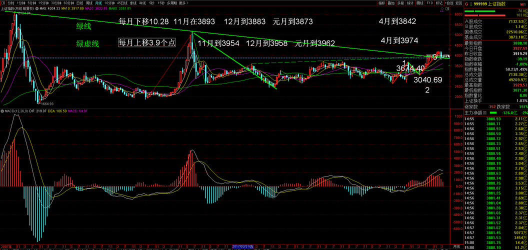Open MACD indicator settings circle icon

[x=2, y=111]
